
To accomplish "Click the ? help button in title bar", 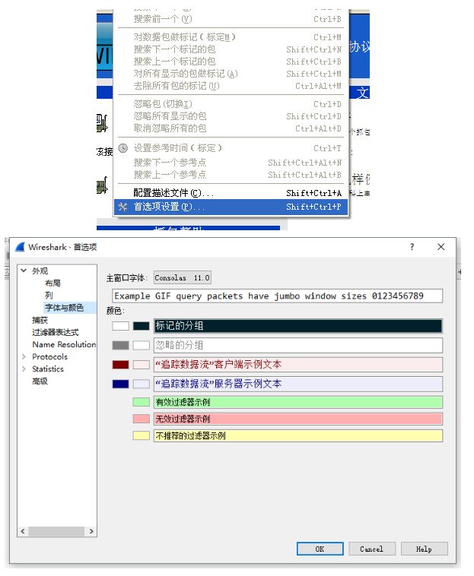I will point(412,247).
